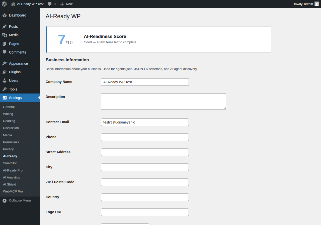Viewport: 321px width, 225px height.
Task: Click the Dashboard gauge icon
Action: [5, 15]
